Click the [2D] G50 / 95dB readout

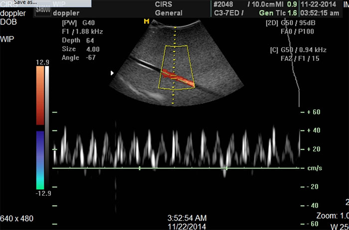pos(291,23)
